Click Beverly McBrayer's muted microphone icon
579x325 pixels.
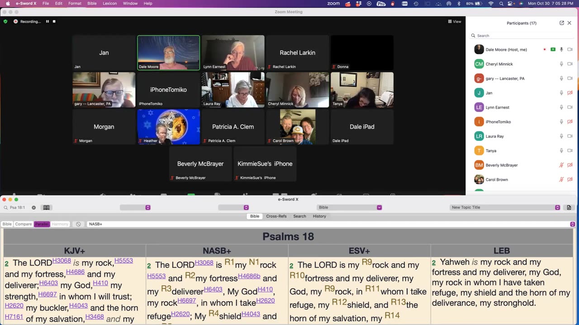pyautogui.click(x=561, y=165)
